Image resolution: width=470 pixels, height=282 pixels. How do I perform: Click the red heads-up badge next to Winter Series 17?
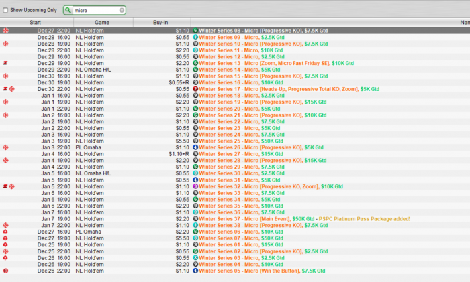pyautogui.click(x=195, y=89)
